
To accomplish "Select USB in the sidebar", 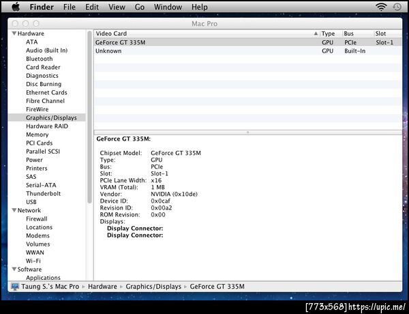I will (31, 202).
